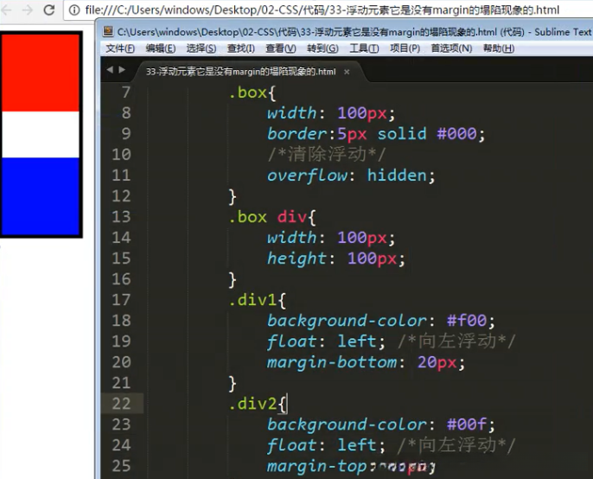Screen dimensions: 593x479
Task: Click line number 13 in gutter
Action: click(121, 217)
